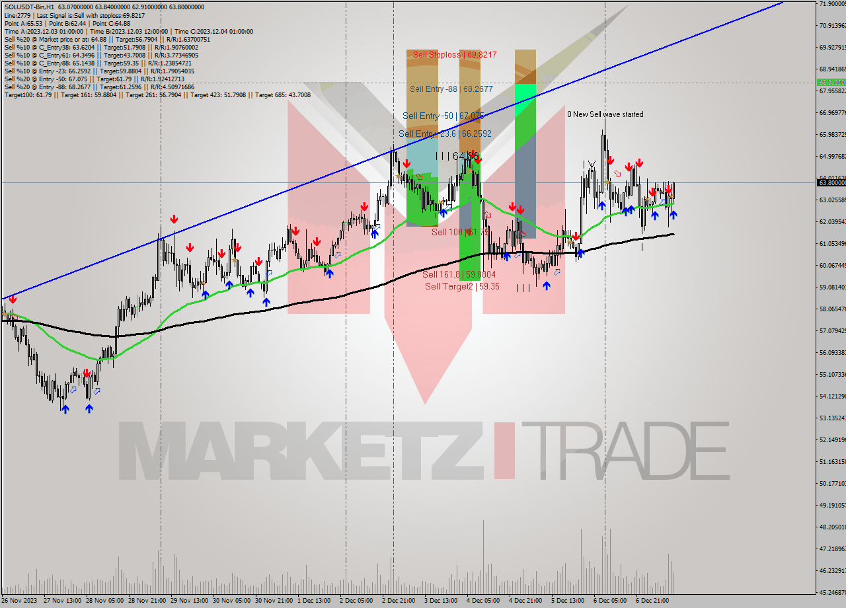Click the '27 Nov 13:00' time axis label

click(62, 601)
